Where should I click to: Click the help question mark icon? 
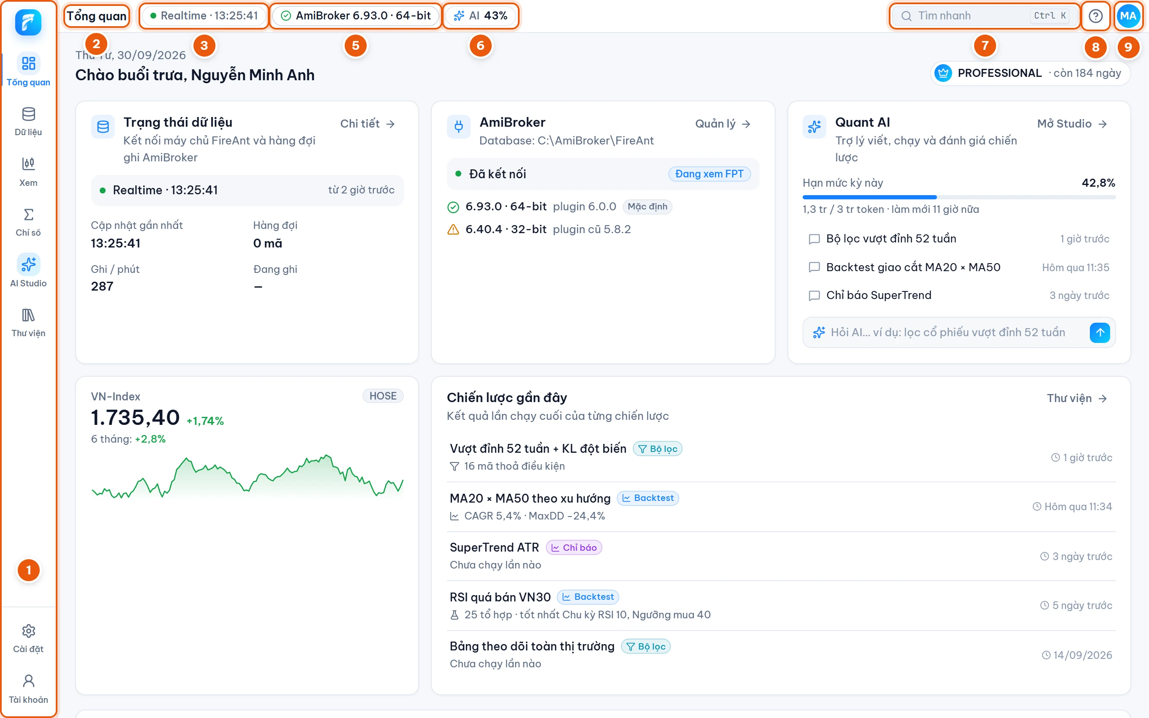[1095, 16]
